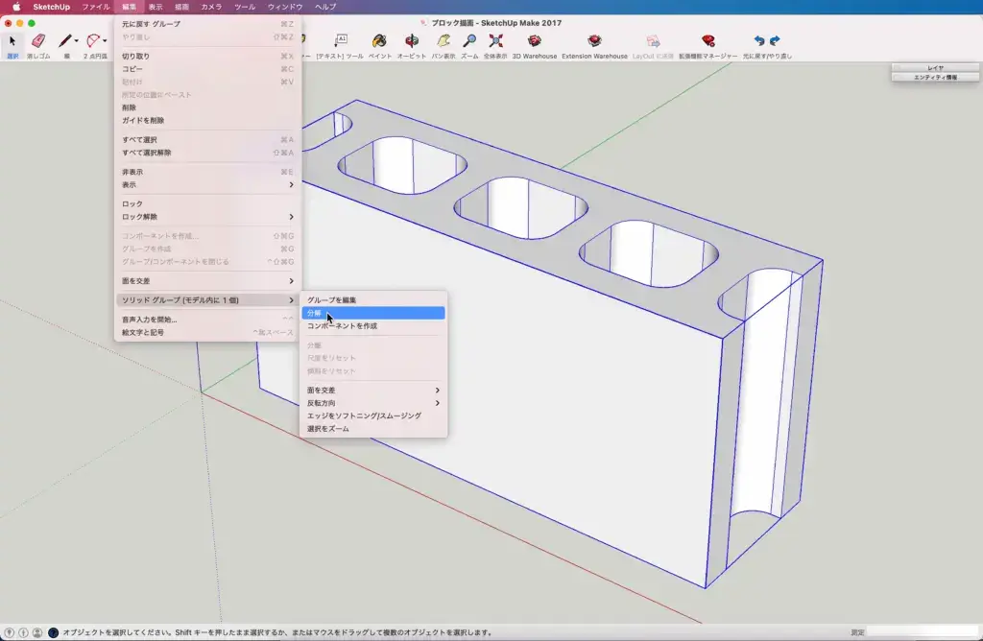983x641 pixels.
Task: Choose ロック in the Edit menu
Action: pos(207,203)
